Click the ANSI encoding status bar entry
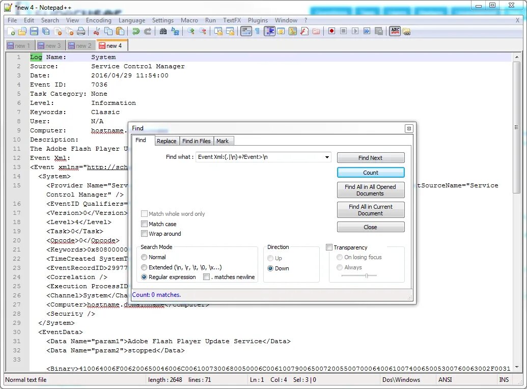The height and width of the screenshot is (389, 527). (445, 380)
